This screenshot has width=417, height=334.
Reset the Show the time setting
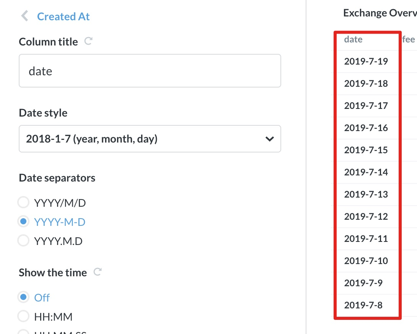(98, 272)
